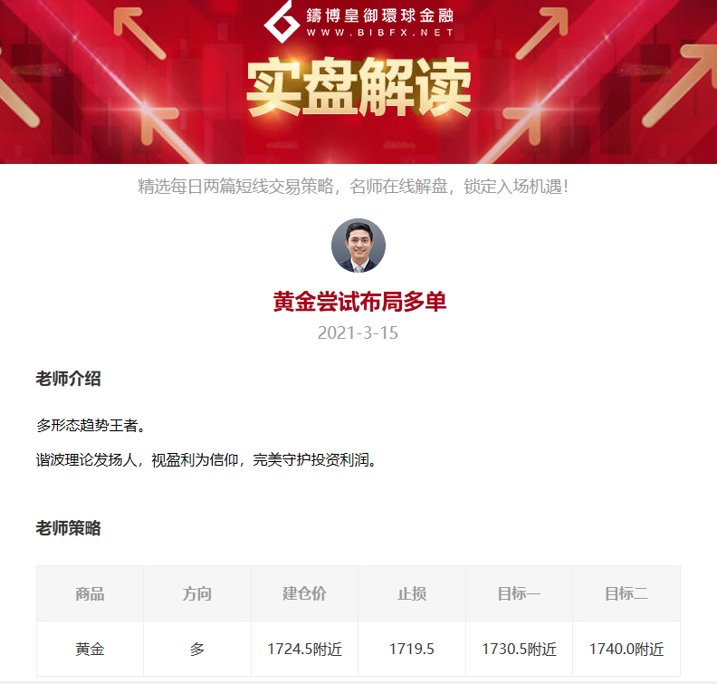717x684 pixels.
Task: Click the teacher's circular profile photo
Action: coord(358,246)
